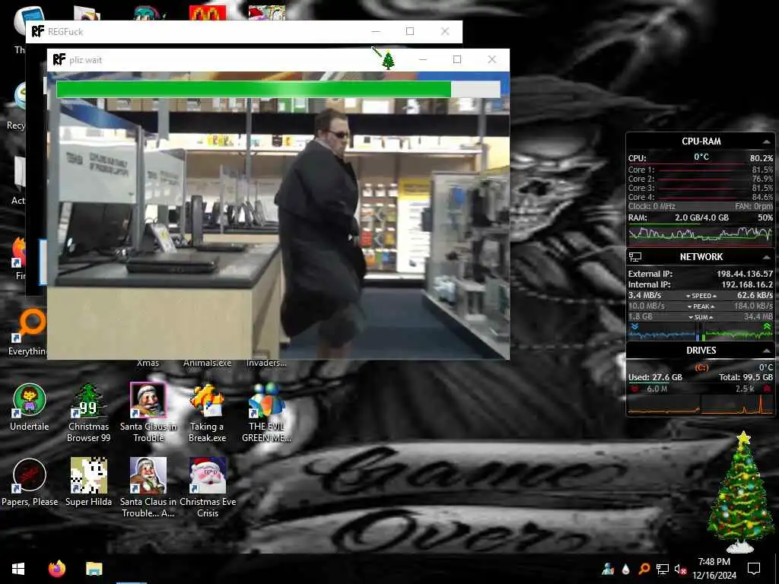This screenshot has width=779, height=584.
Task: Open the Action Center notifications icon
Action: click(754, 569)
